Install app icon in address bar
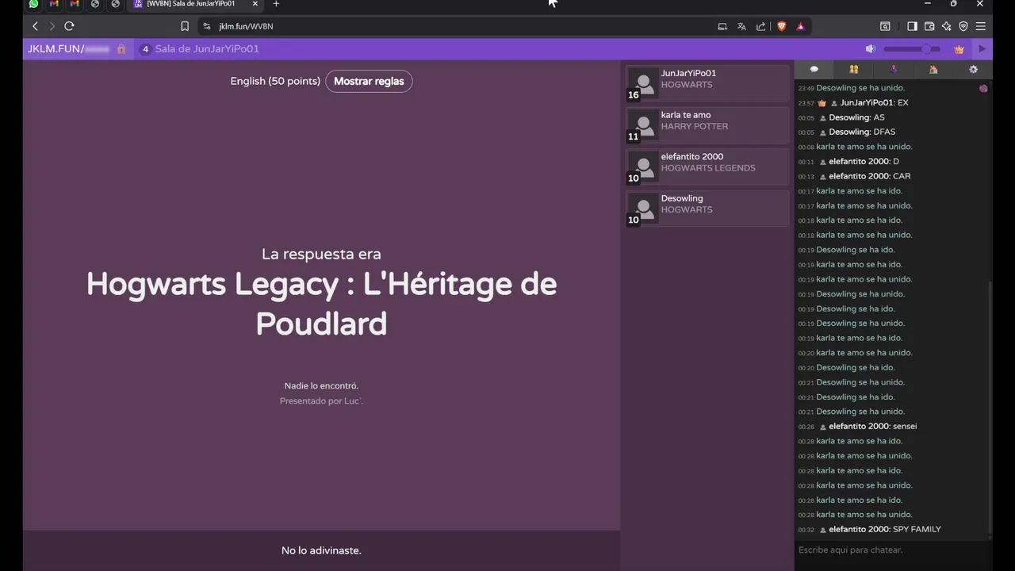Screen dimensions: 1015x571 click(722, 26)
